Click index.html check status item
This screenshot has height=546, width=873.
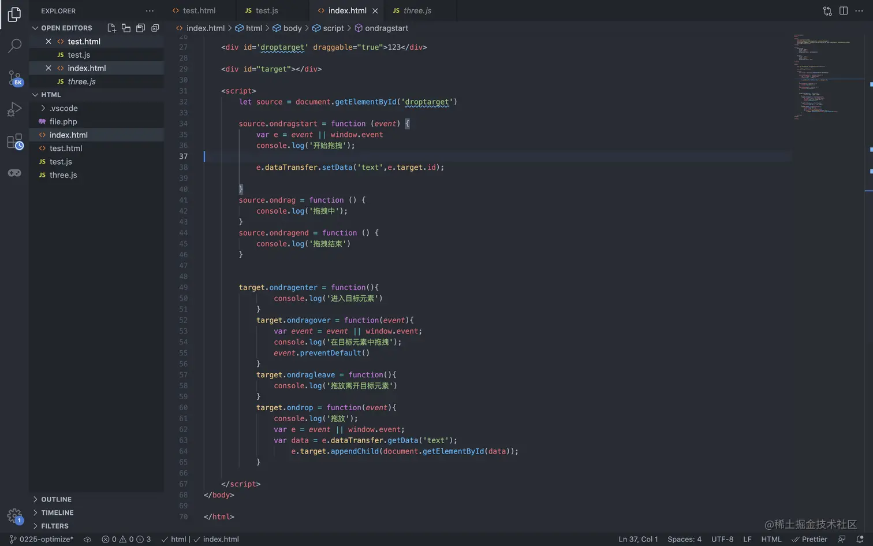[x=216, y=540]
